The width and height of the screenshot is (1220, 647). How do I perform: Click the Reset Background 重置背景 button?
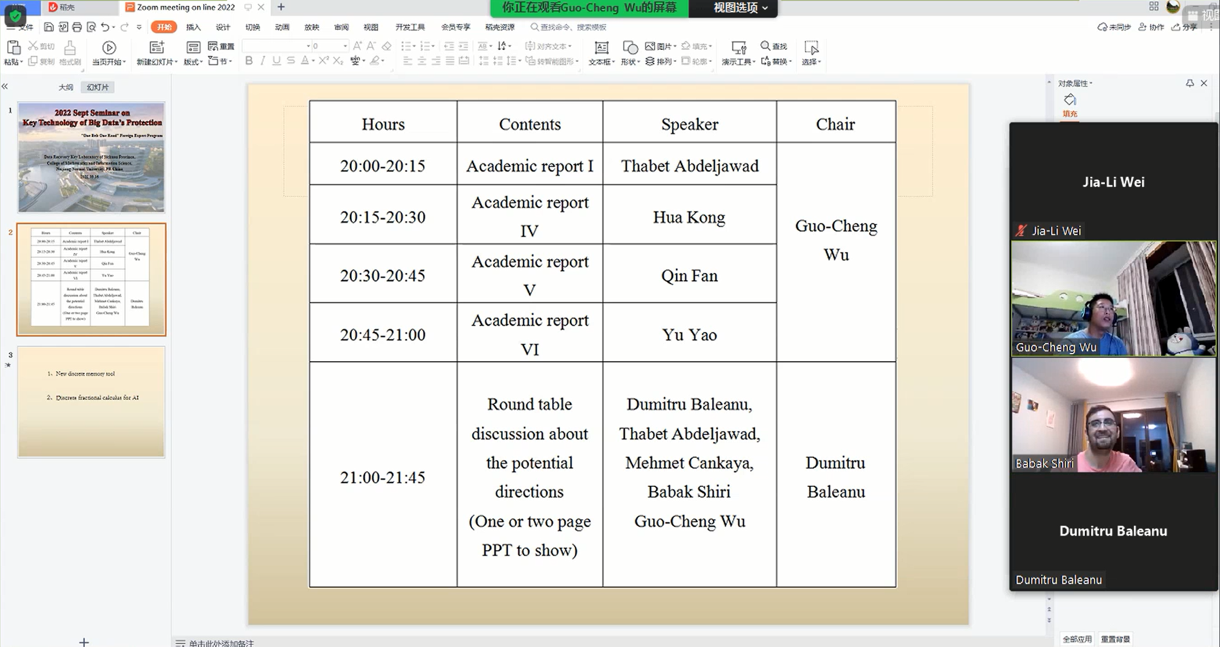(1115, 639)
